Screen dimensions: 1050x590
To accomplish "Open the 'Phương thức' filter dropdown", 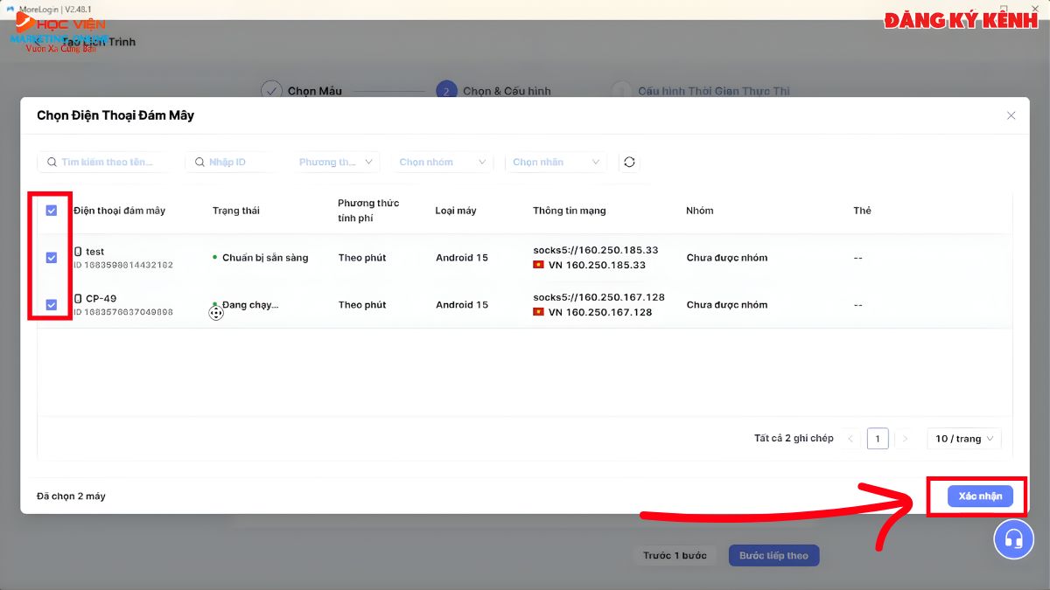I will (336, 162).
